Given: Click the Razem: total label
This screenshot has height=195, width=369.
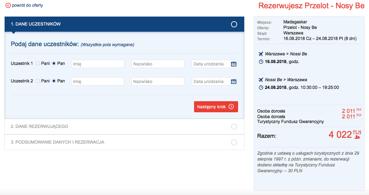Looking at the screenshot, I should pos(267,136).
